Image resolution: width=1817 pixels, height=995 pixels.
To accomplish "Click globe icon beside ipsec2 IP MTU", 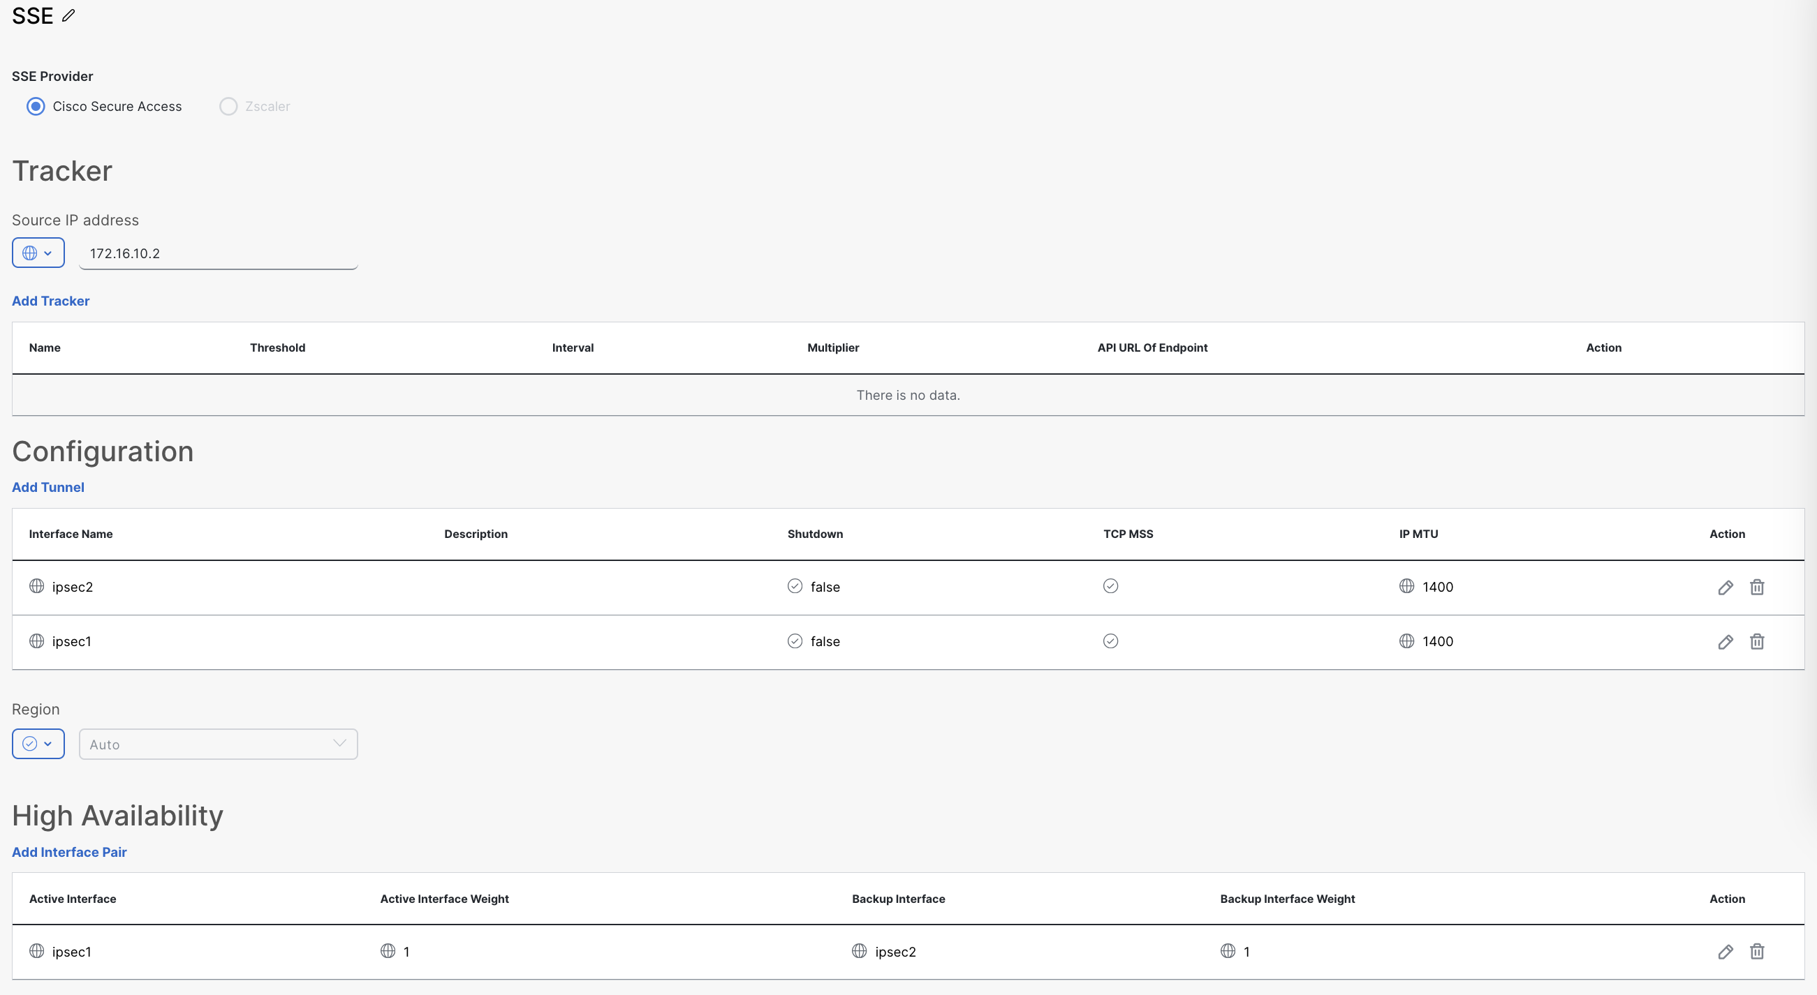I will coord(1406,586).
